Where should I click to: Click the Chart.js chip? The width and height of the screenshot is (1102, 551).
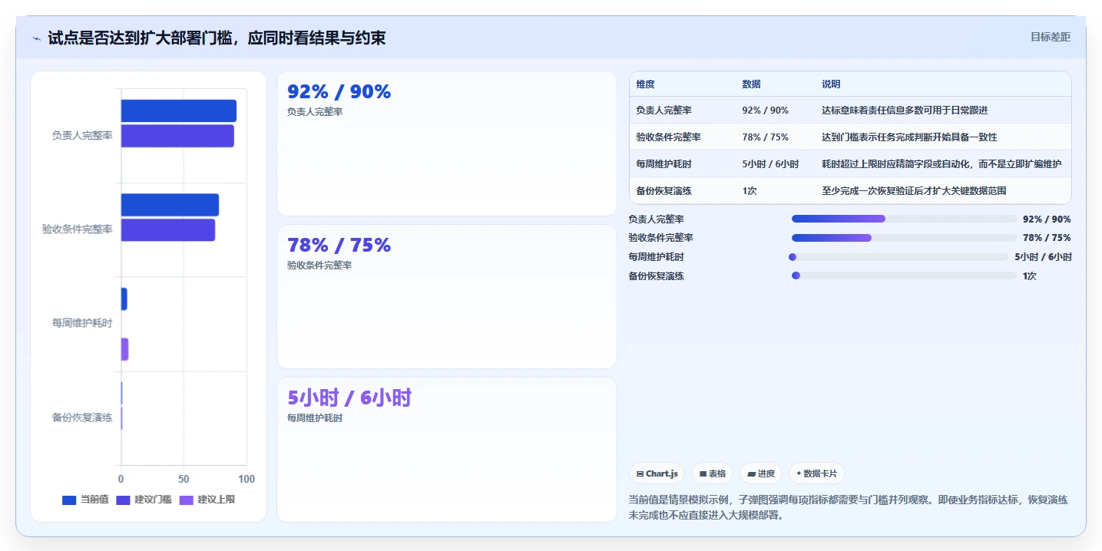[657, 473]
